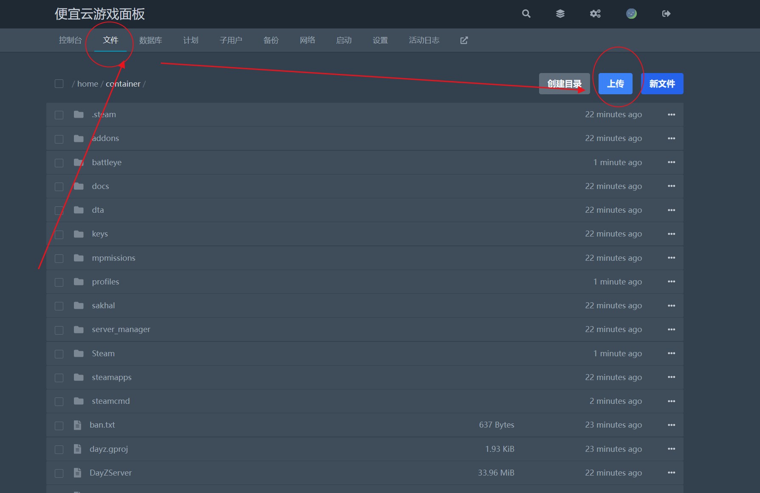Open more actions for steamcmd folder
Screen dimensions: 760x493
pyautogui.click(x=671, y=401)
